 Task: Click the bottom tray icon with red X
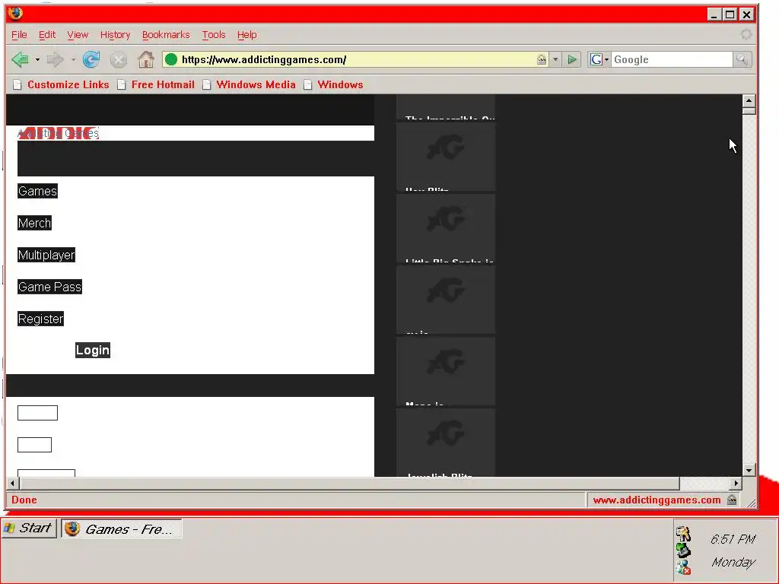(x=684, y=567)
